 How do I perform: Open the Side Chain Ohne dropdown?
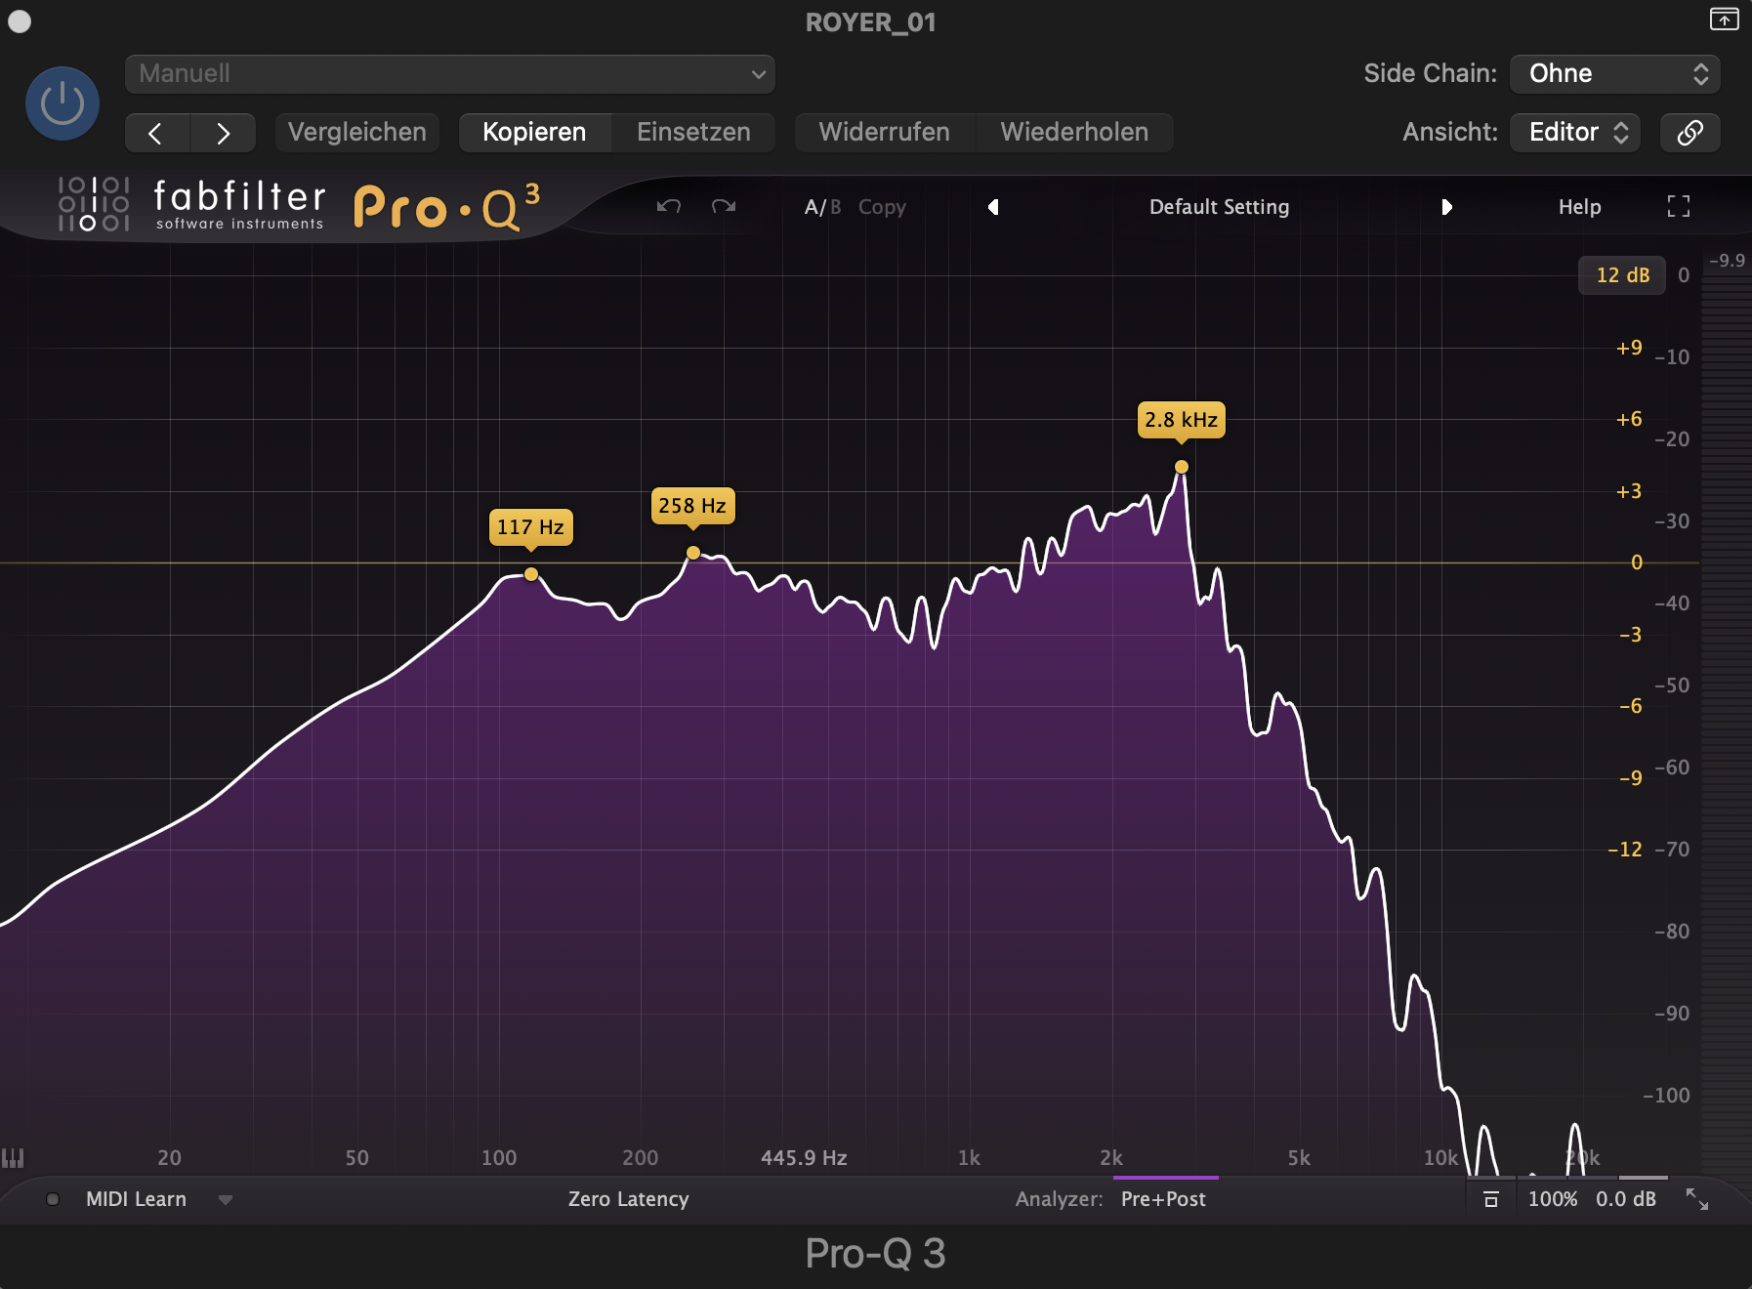[x=1615, y=74]
